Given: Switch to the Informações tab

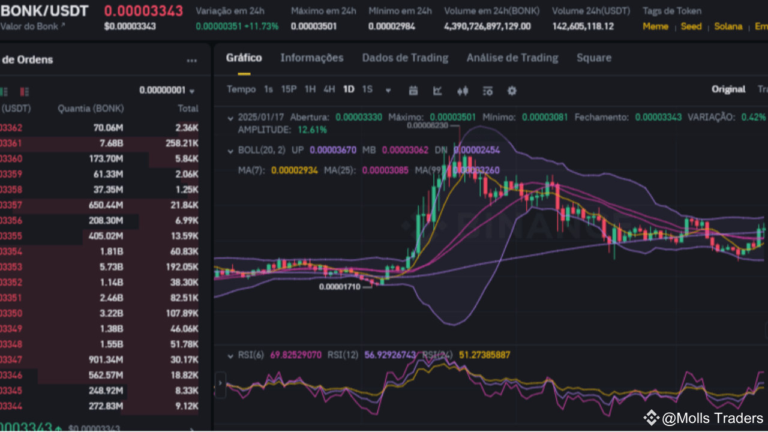Looking at the screenshot, I should 312,58.
